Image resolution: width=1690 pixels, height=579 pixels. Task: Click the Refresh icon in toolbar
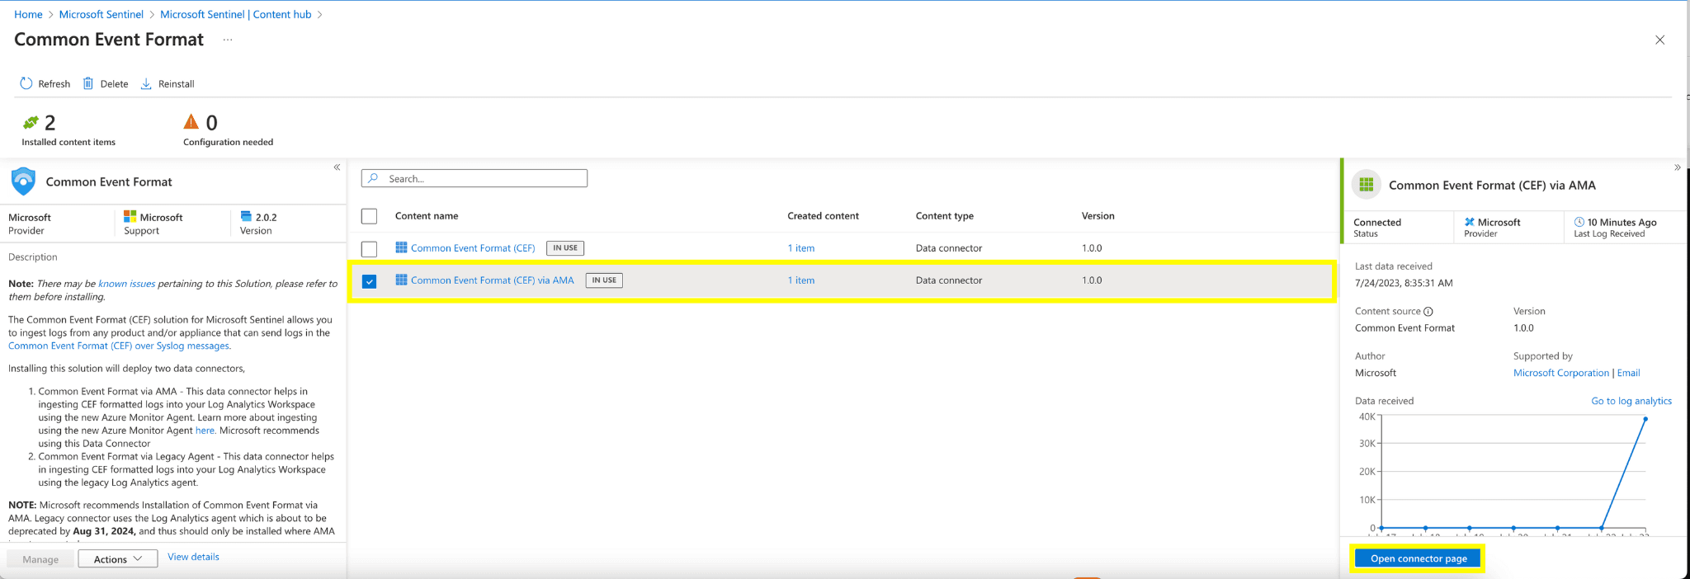coord(26,83)
